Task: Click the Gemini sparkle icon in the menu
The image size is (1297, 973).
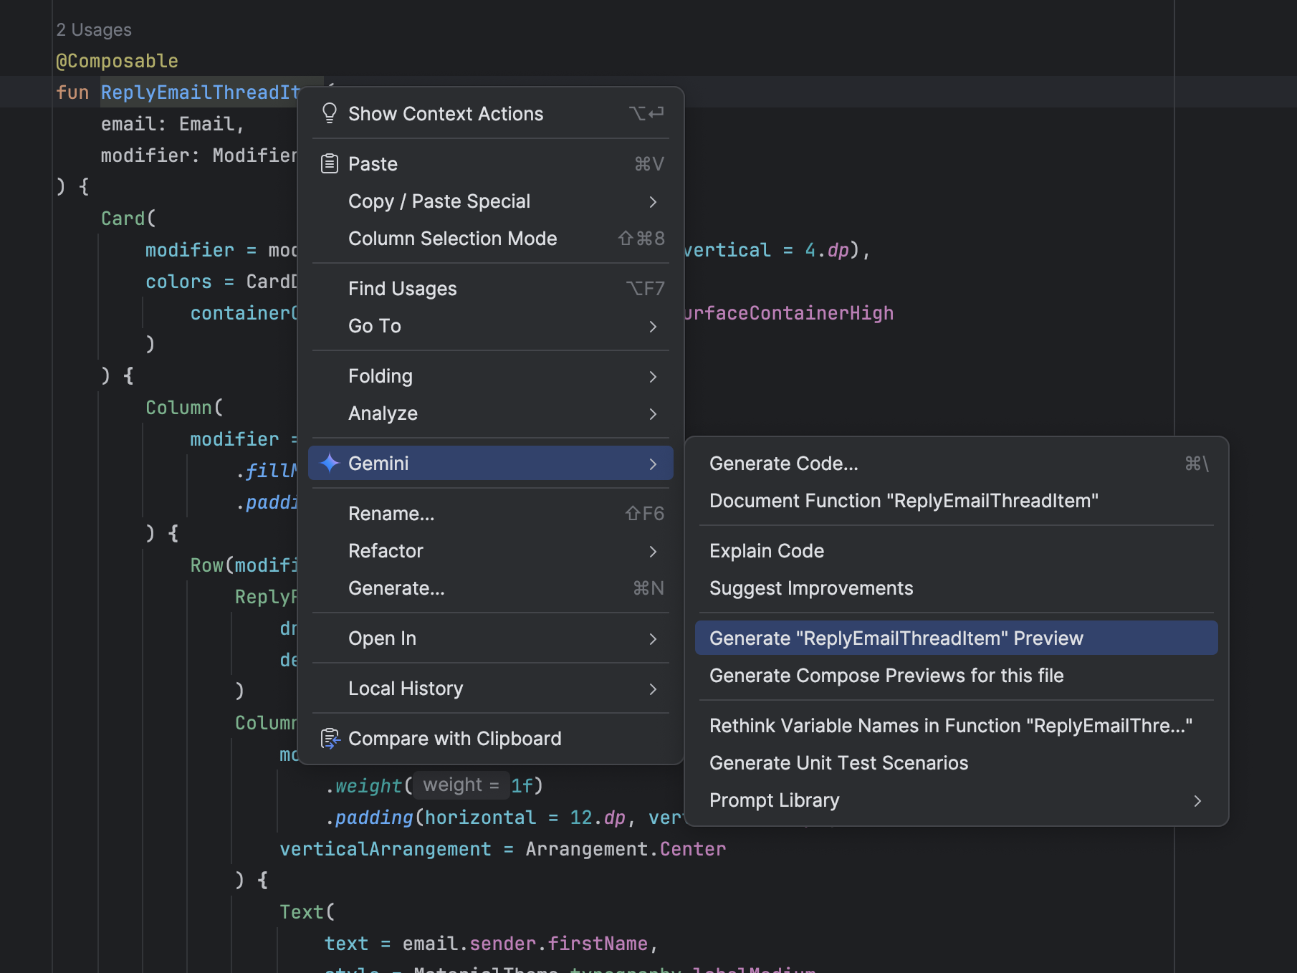Action: click(330, 463)
